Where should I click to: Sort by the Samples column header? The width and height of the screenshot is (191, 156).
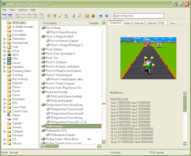click(x=94, y=23)
